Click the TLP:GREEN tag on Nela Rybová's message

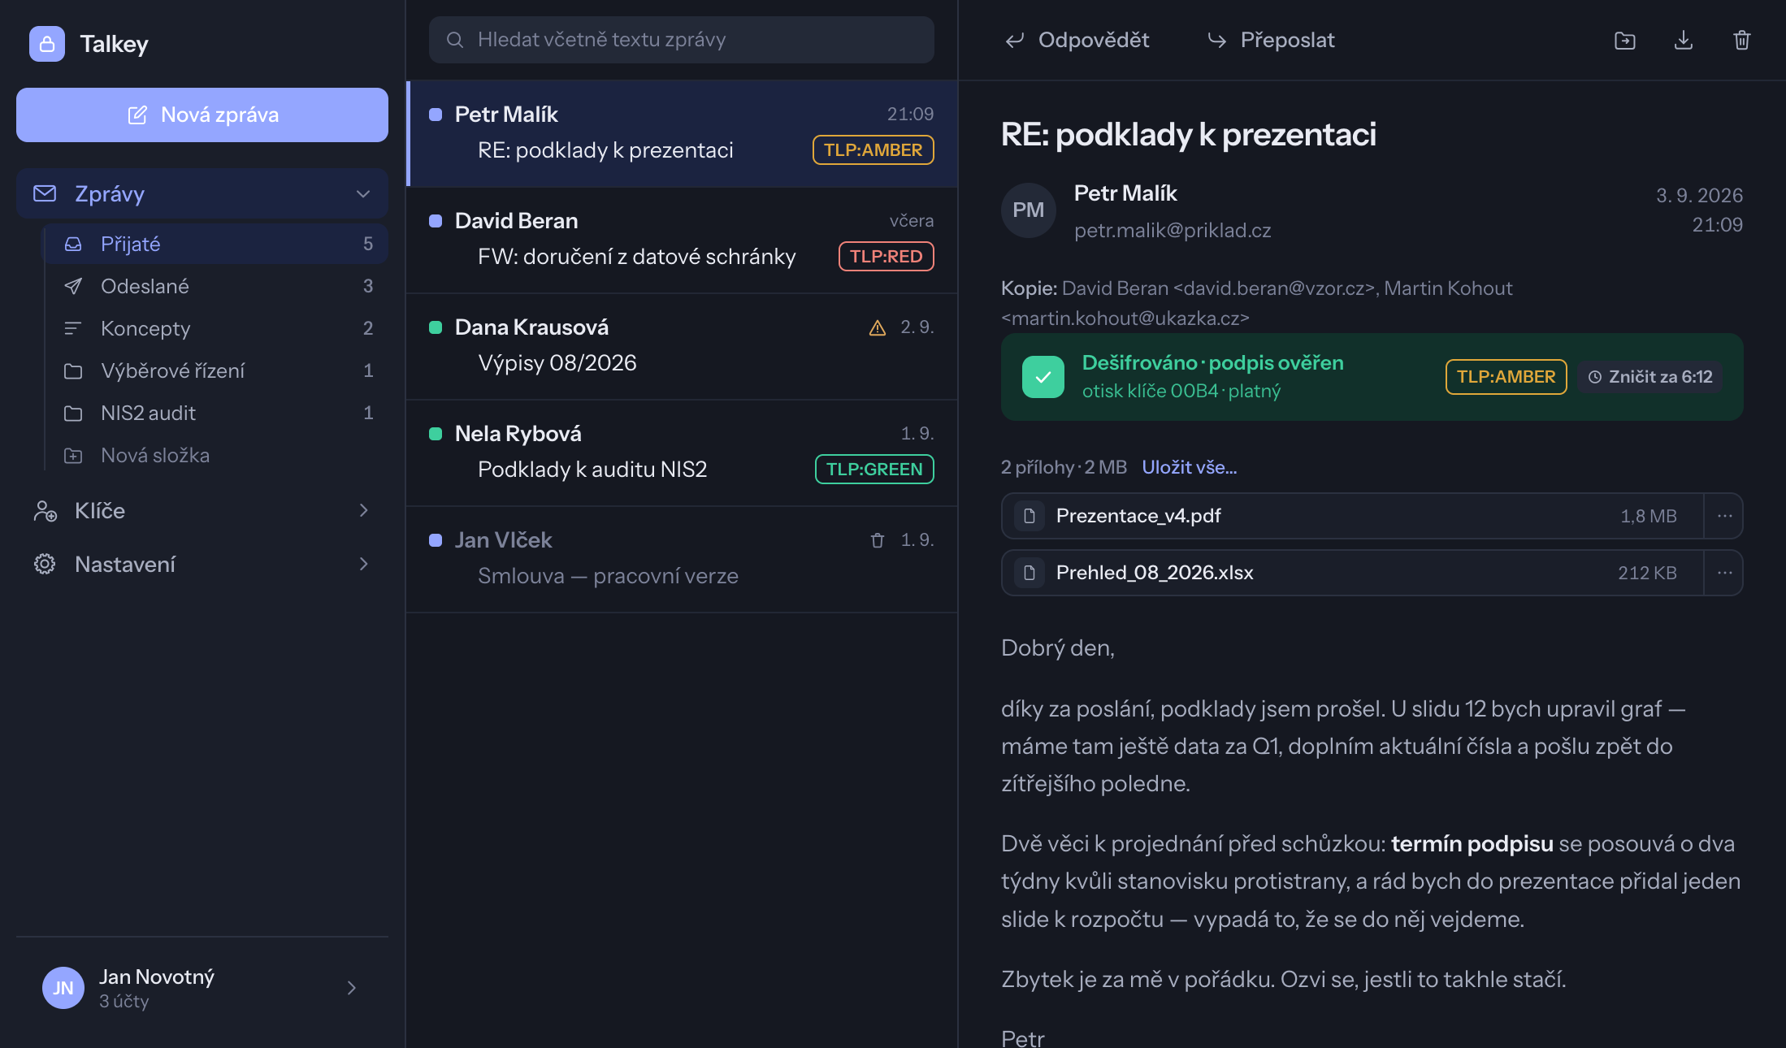point(874,470)
